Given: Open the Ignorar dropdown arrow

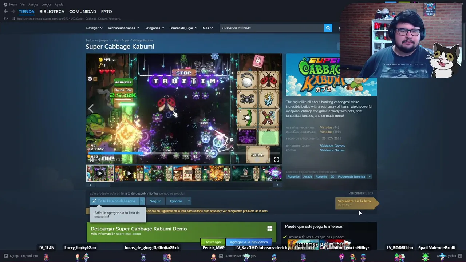Looking at the screenshot, I should pos(189,201).
